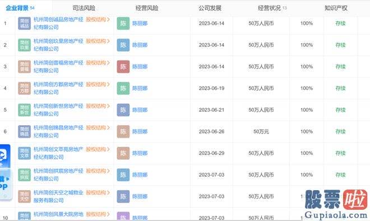Screen dimensions: 370x221
Task: Click date 2023-06-19 in row 4
Action: pos(211,88)
